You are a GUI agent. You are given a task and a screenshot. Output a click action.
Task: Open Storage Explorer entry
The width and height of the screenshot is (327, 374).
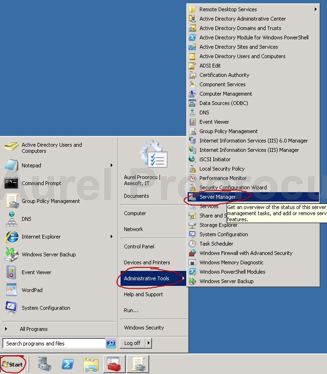[253, 225]
